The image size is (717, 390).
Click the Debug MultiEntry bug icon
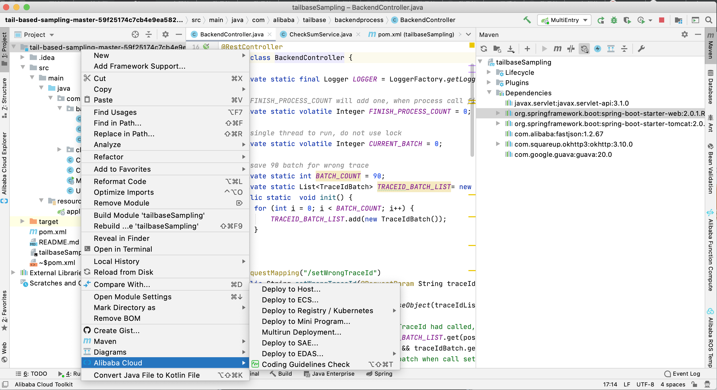pyautogui.click(x=614, y=20)
